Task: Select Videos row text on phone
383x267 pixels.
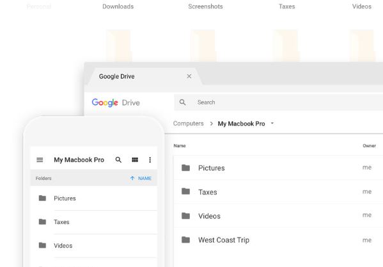Action: point(63,245)
